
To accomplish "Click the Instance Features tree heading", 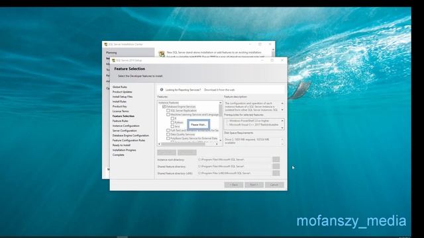I will (x=169, y=103).
